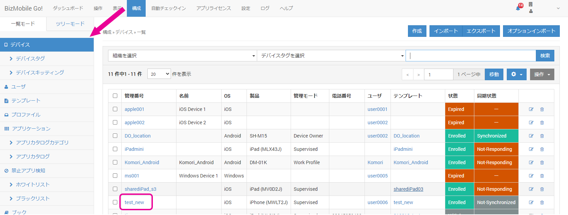
Task: Click the 作成 button
Action: 417,31
